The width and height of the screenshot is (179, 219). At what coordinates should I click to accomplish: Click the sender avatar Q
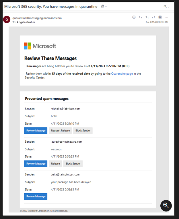coord(7,20)
